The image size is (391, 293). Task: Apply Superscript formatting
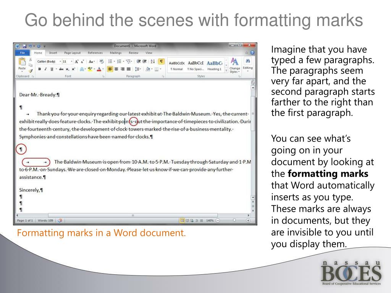pyautogui.click(x=73, y=69)
